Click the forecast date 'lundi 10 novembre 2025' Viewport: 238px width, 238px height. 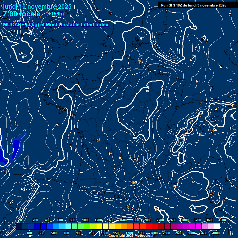click(37, 7)
